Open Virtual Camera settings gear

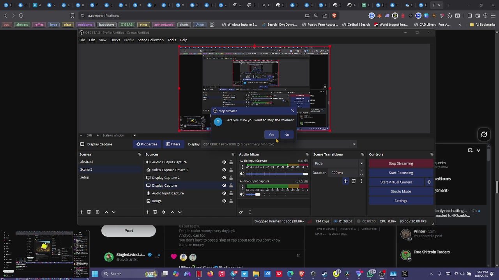[429, 182]
